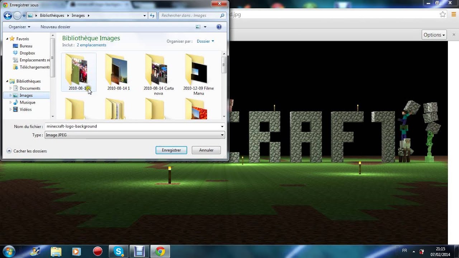Viewport: 459px width, 258px height.
Task: Show hidden tray icons with the up arrow
Action: pyautogui.click(x=414, y=252)
